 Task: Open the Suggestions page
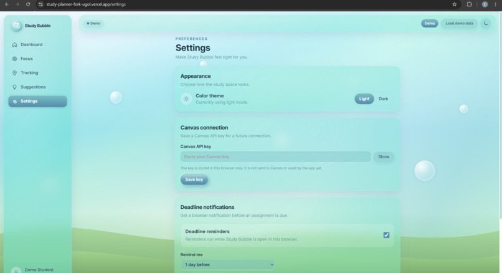click(x=37, y=87)
